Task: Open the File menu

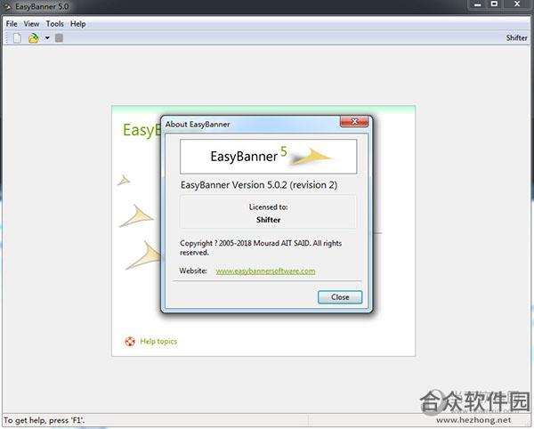Action: point(12,24)
